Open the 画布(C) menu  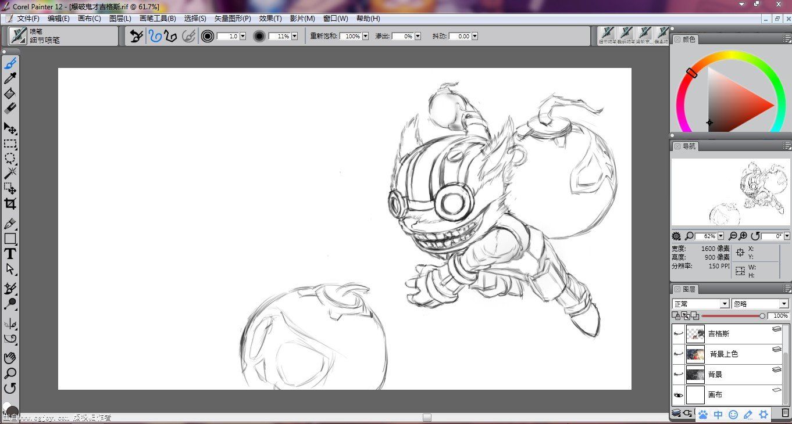(90, 19)
